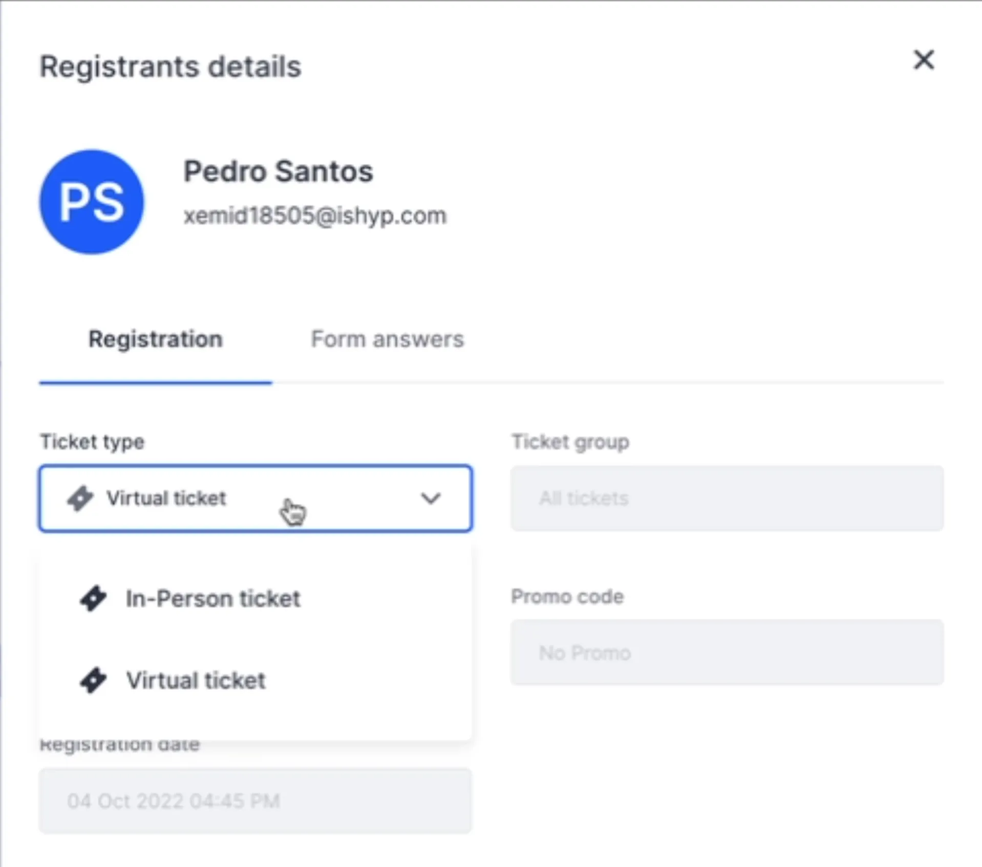
Task: Click the Ticket group field showing All tickets
Action: pos(727,498)
